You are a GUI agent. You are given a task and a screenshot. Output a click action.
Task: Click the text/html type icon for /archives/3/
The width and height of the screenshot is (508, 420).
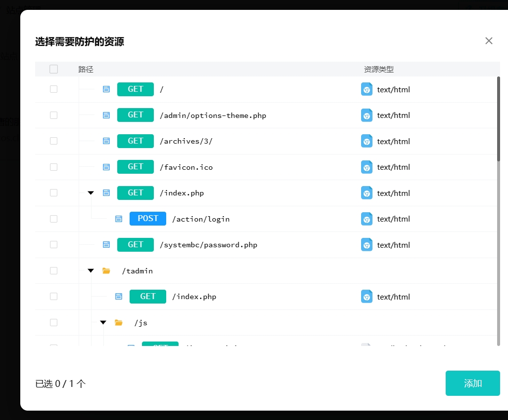(367, 141)
